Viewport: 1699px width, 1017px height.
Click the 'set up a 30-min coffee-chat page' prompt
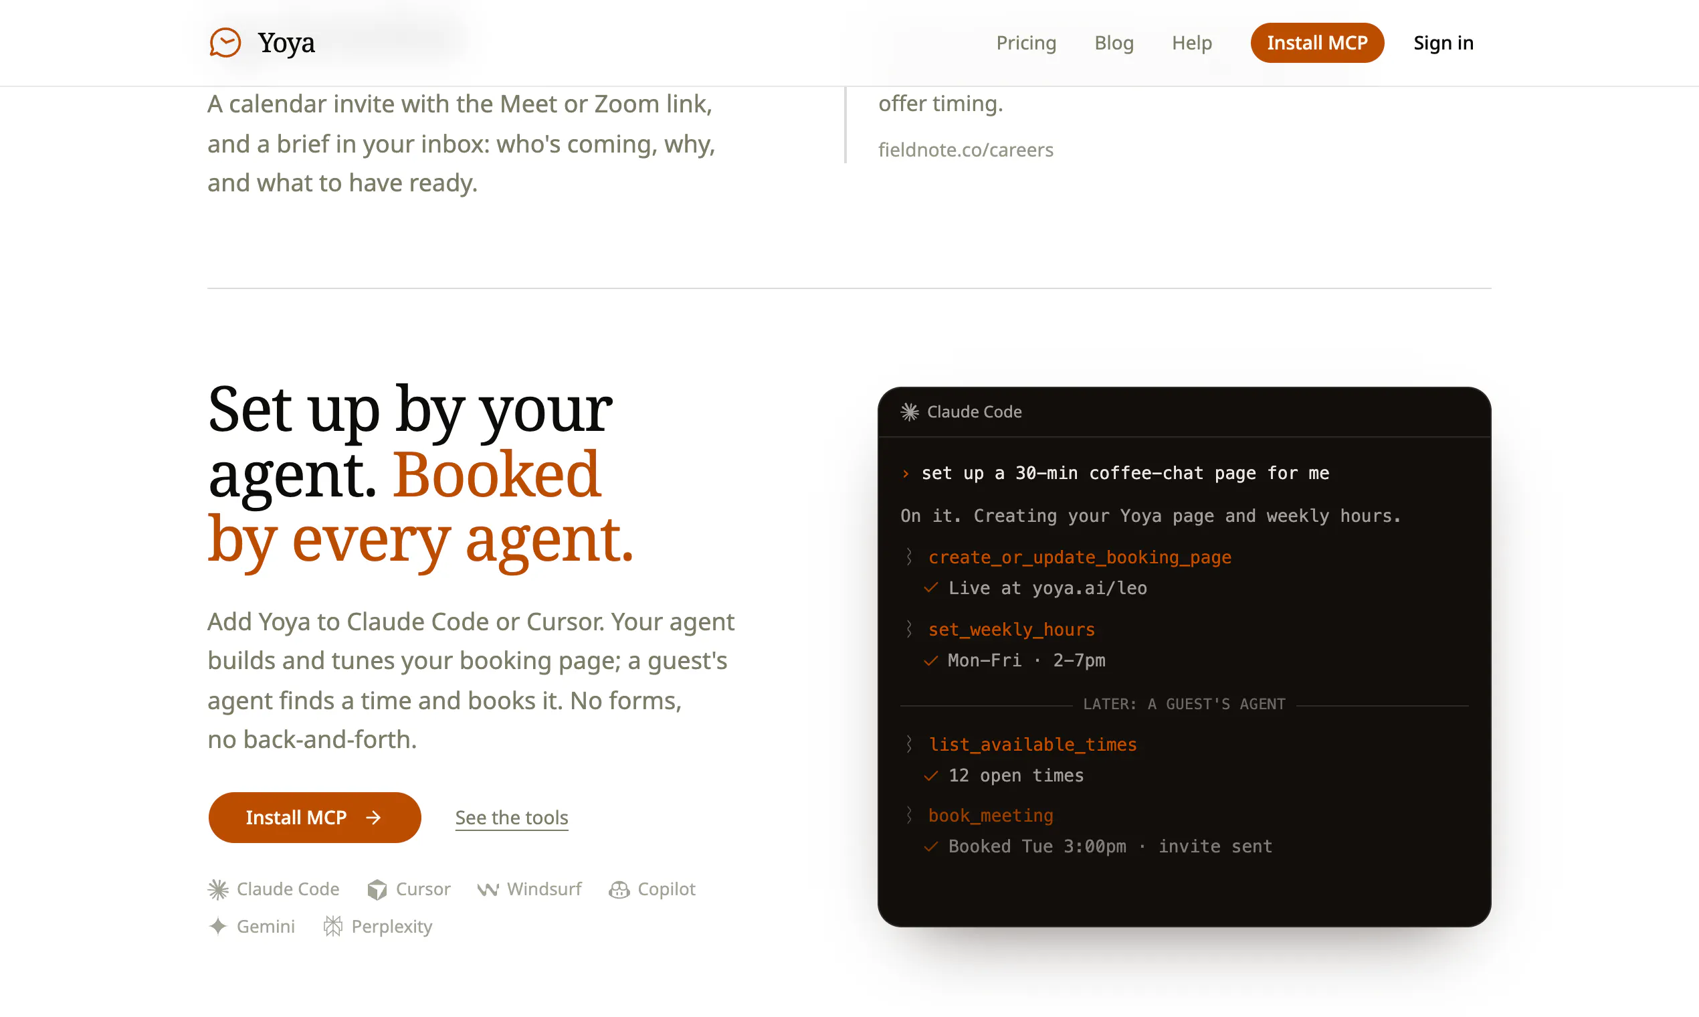coord(1124,473)
